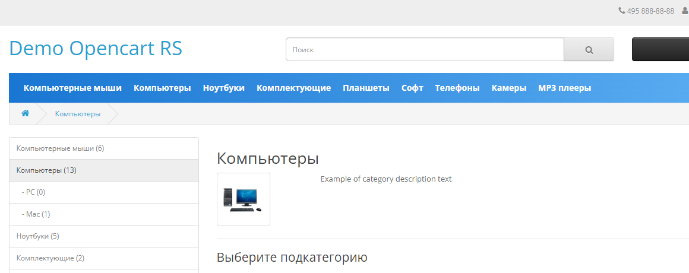The height and width of the screenshot is (273, 689).
Task: Click the user account icon
Action: [x=685, y=11]
